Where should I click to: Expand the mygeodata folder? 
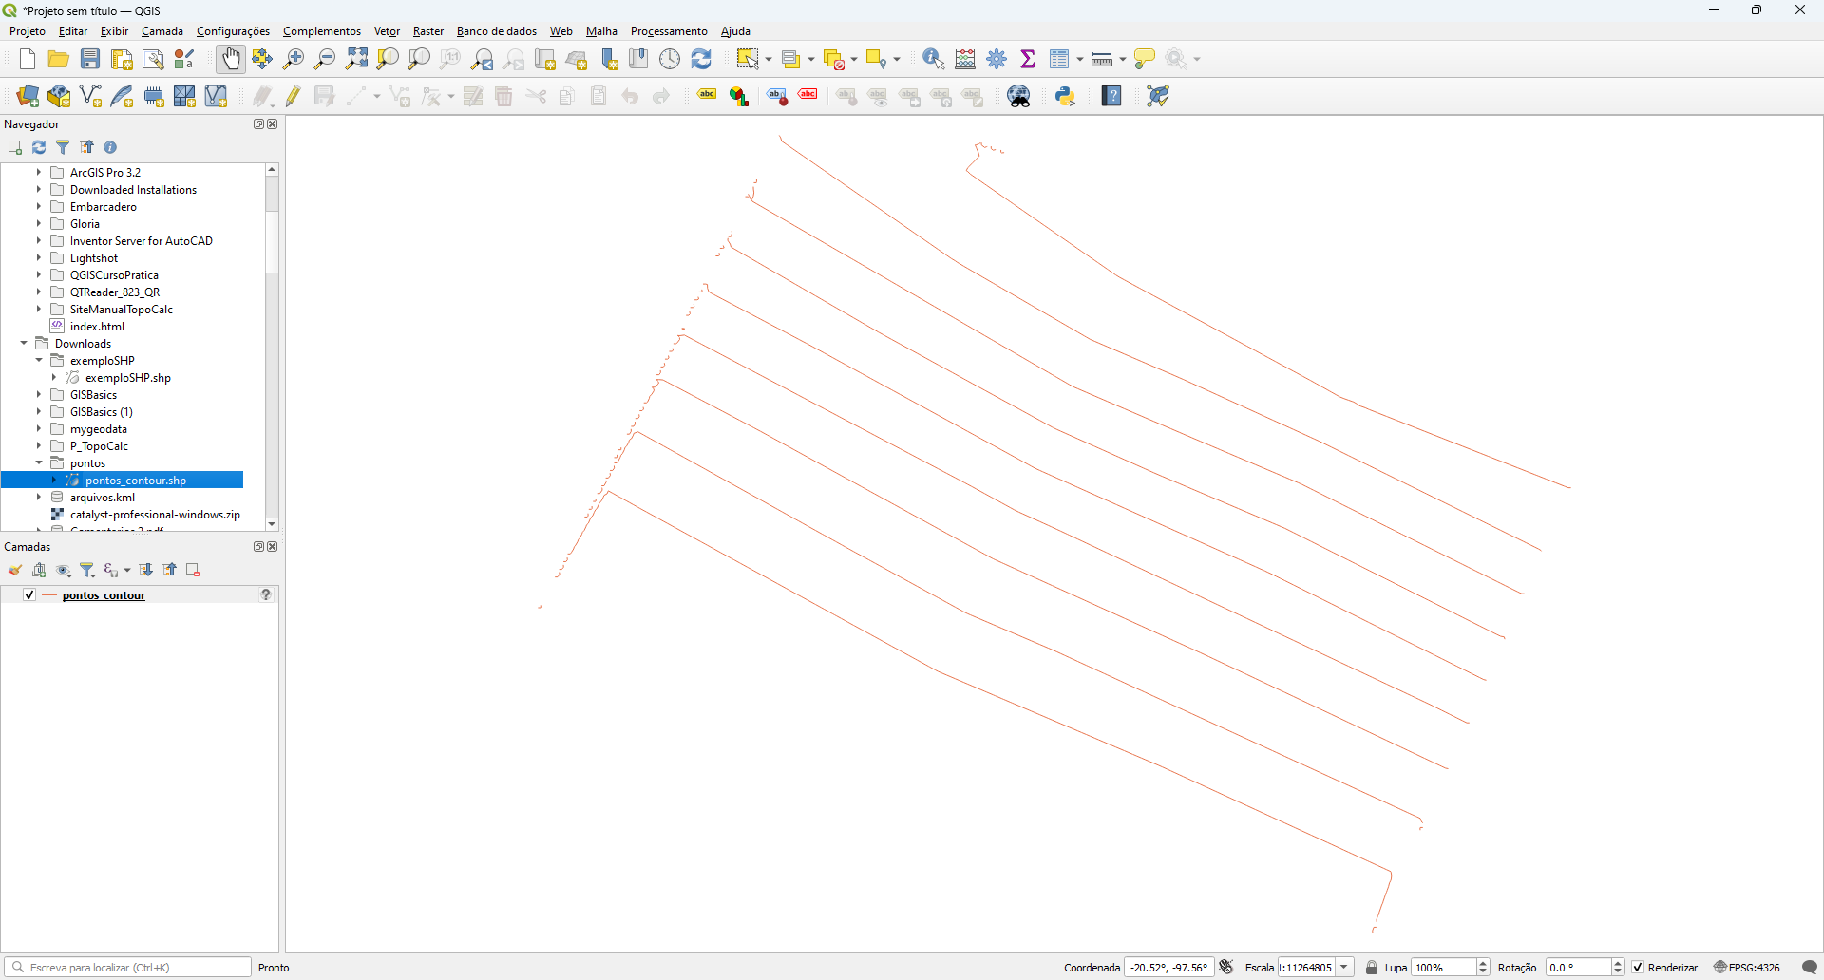click(x=39, y=429)
